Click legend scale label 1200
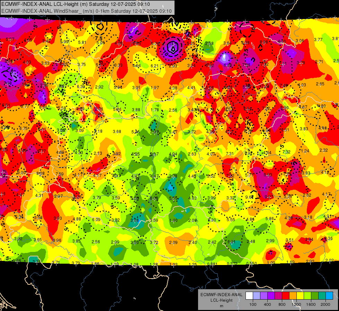This screenshot has width=339, height=311. 296,304
